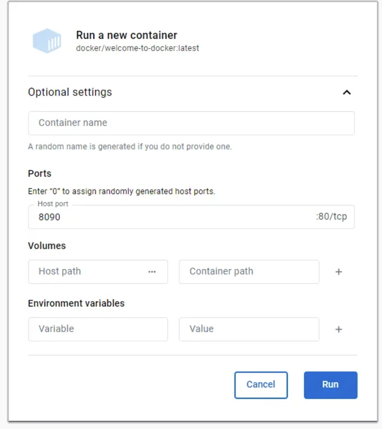
Task: Click the Docker container cube icon
Action: click(x=47, y=41)
